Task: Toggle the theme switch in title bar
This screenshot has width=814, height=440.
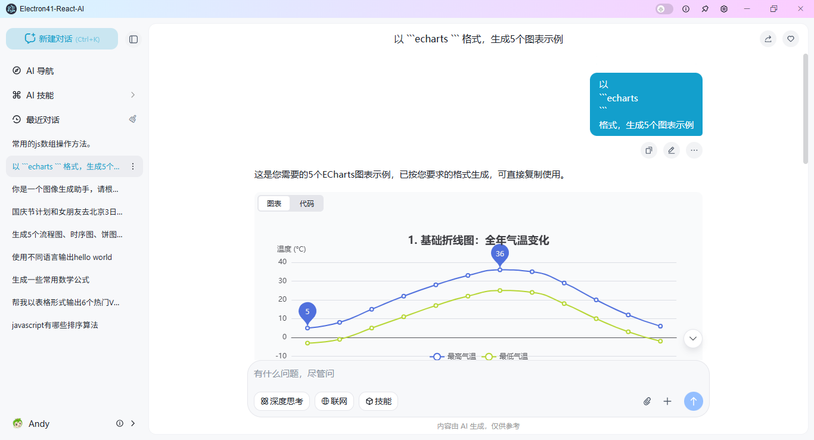Action: point(664,9)
